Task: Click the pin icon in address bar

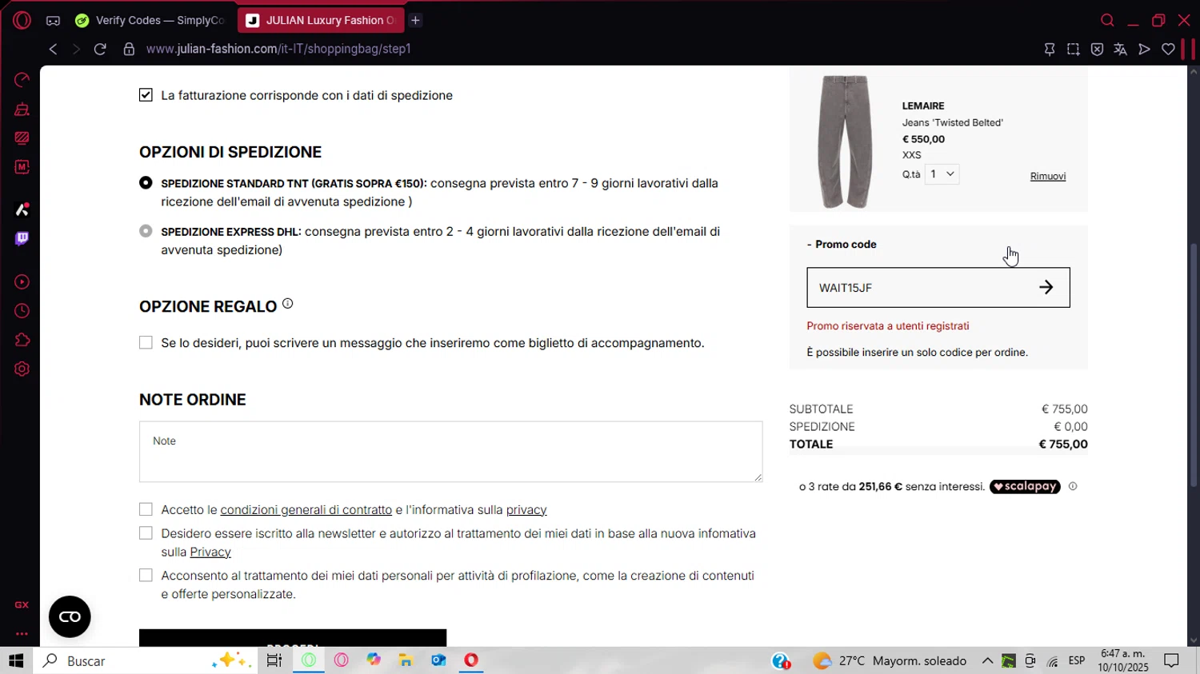Action: pyautogui.click(x=1050, y=50)
